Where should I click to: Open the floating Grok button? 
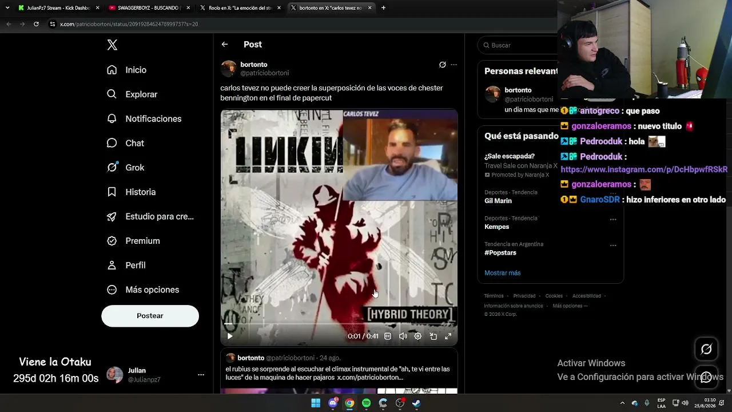(706, 349)
